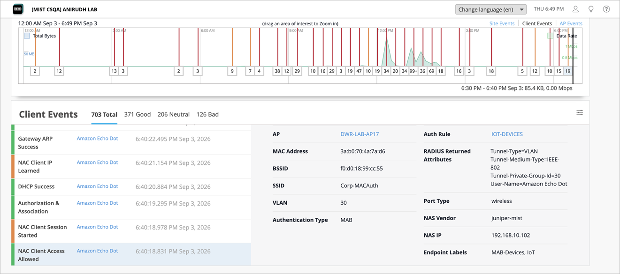The image size is (620, 274).
Task: Click the timeline bucket labeled 36
Action: coord(422,71)
